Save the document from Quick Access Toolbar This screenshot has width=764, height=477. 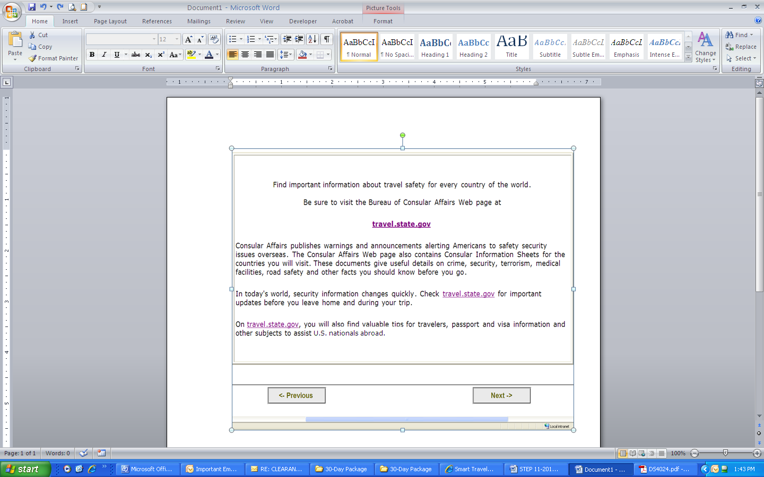coord(32,7)
